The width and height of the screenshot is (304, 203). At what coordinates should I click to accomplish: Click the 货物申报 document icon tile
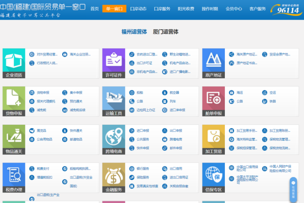[14, 101]
